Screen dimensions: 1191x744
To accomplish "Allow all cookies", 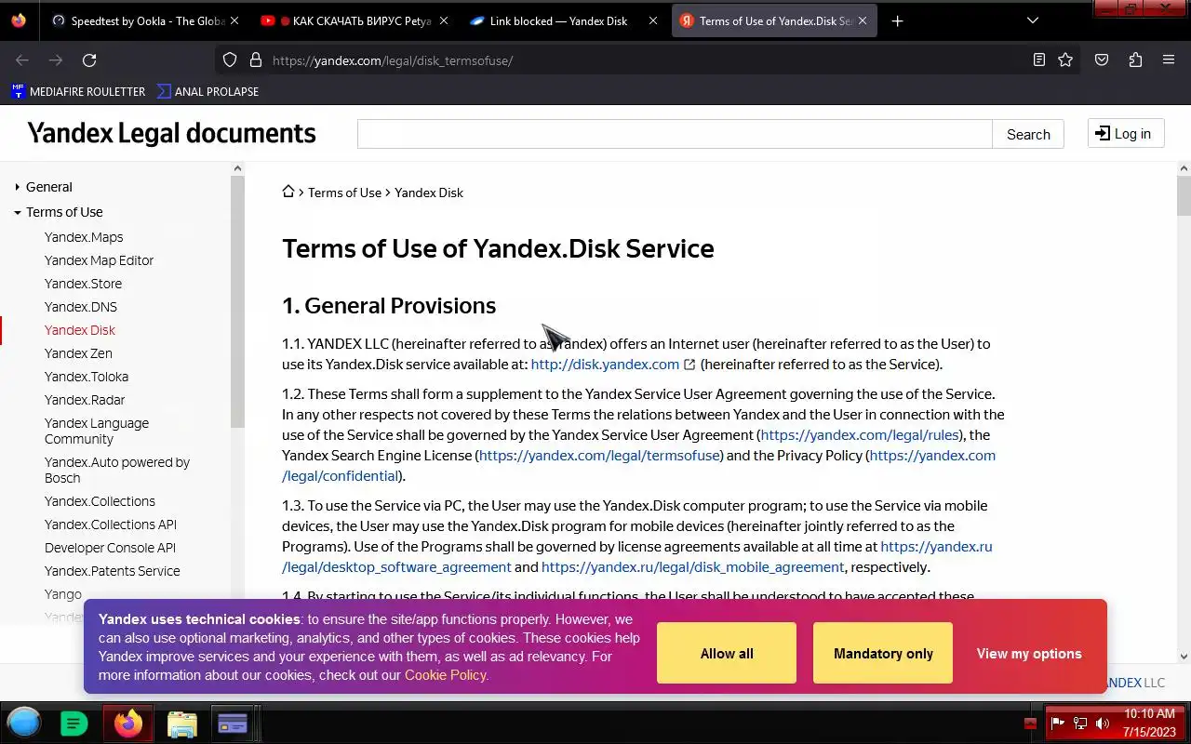I will pos(727,653).
